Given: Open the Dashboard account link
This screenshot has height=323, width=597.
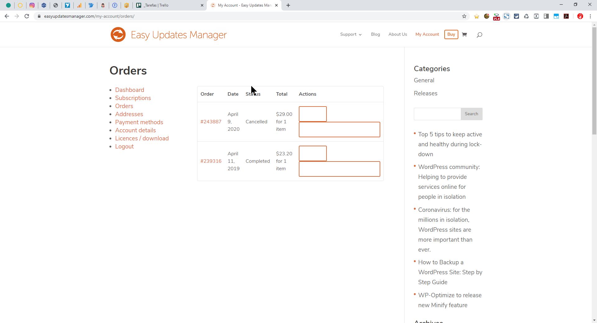Looking at the screenshot, I should click(130, 90).
